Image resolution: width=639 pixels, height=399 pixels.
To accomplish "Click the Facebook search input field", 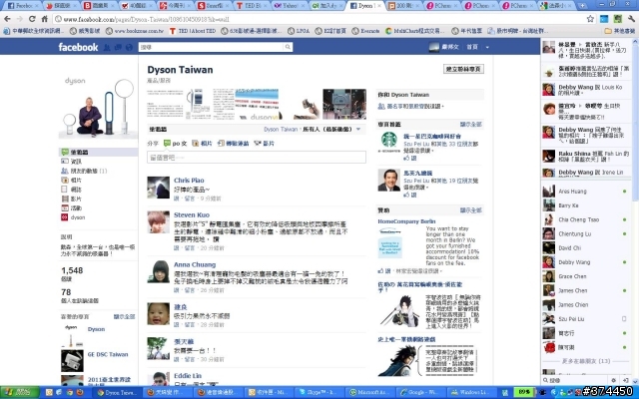I will tap(211, 47).
